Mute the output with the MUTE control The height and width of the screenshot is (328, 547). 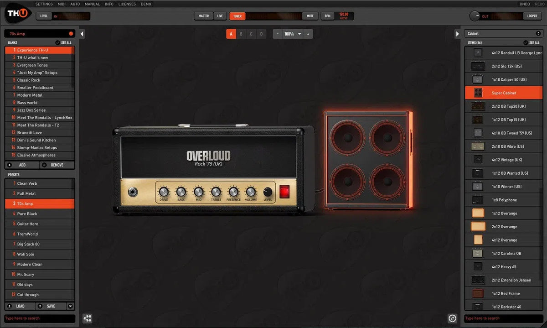coord(310,15)
